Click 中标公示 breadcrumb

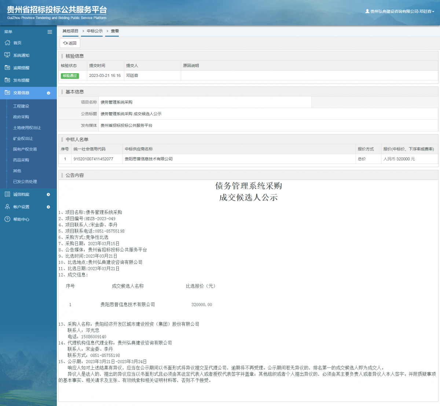pyautogui.click(x=95, y=31)
